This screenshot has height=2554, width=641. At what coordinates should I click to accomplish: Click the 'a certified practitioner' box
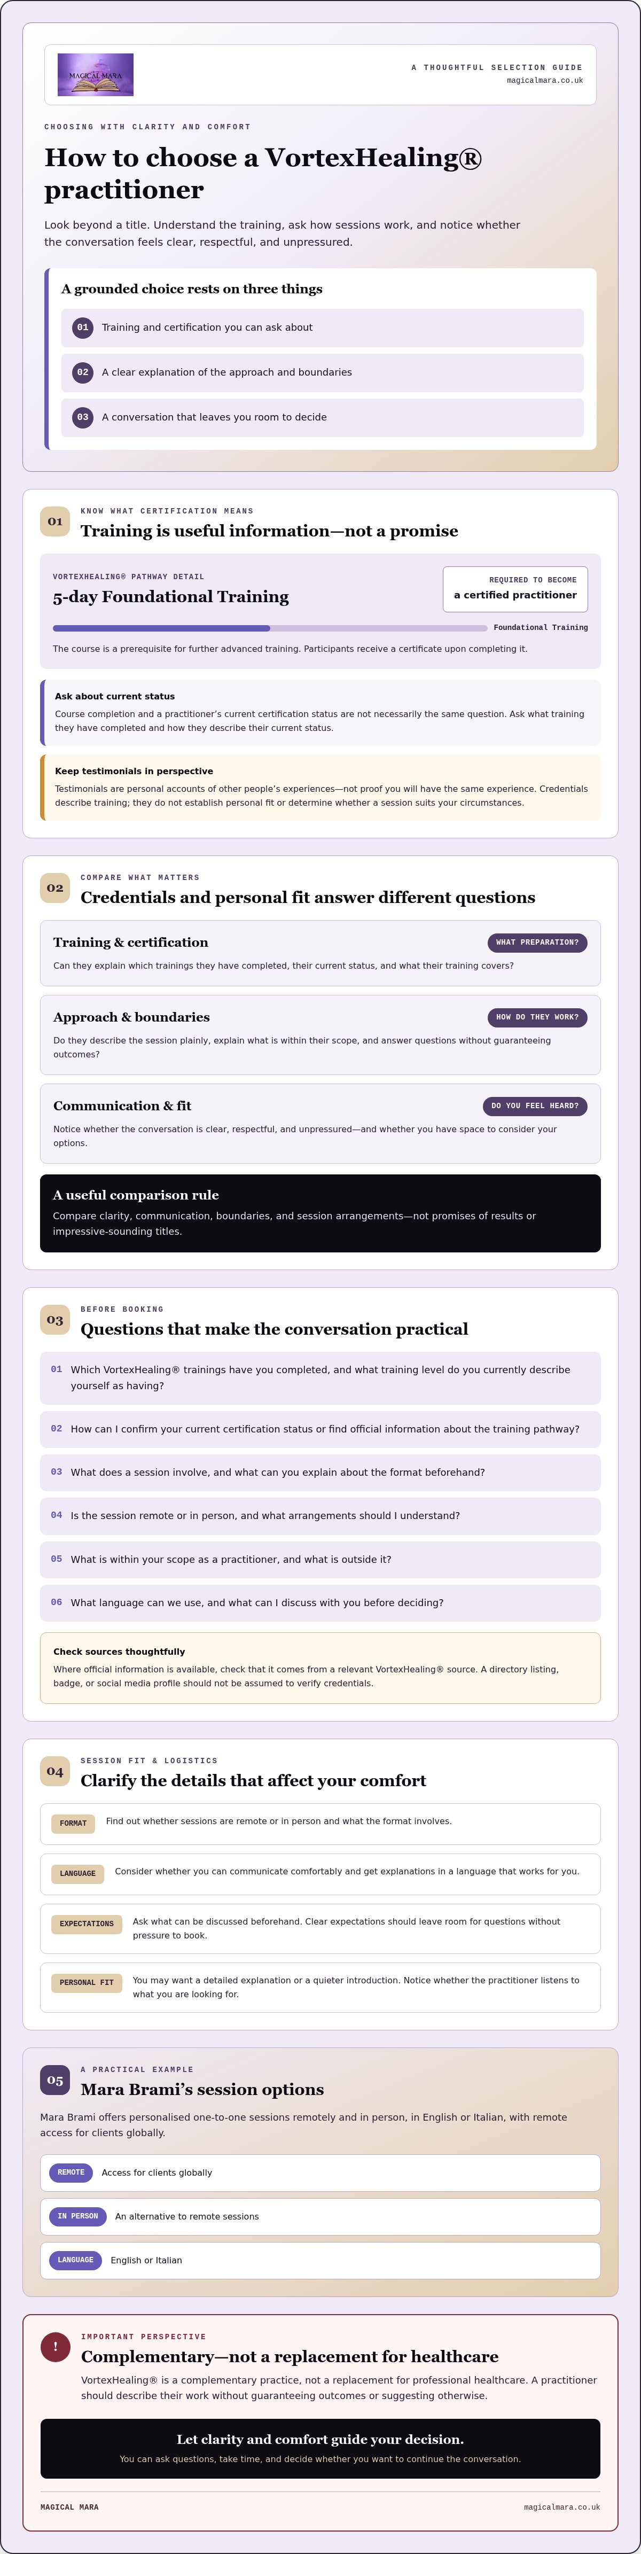pyautogui.click(x=515, y=589)
